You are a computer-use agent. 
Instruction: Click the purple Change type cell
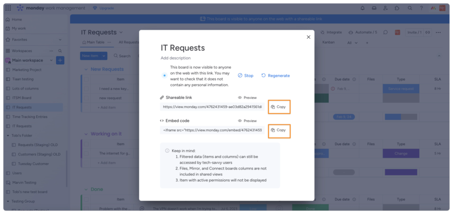point(401,154)
